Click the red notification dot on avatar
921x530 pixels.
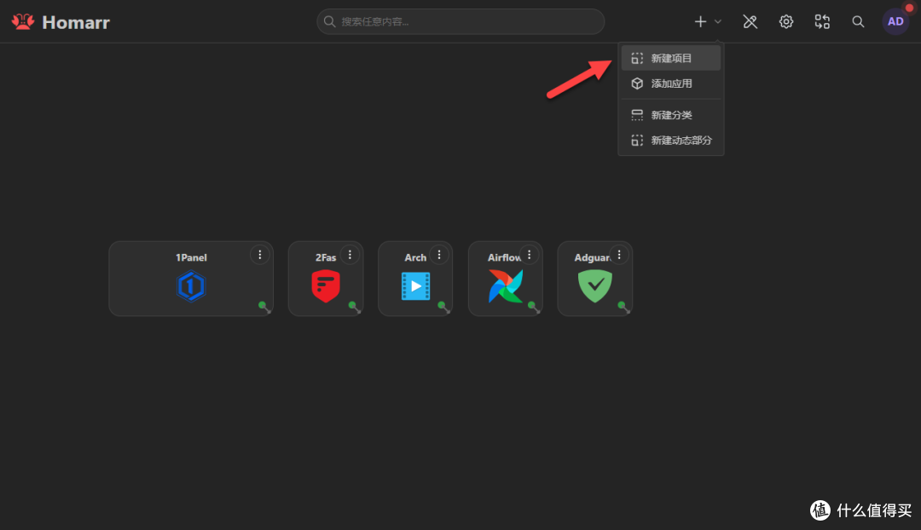click(909, 9)
